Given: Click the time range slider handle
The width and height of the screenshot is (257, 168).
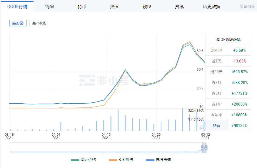Looking at the screenshot, I should 204,148.
